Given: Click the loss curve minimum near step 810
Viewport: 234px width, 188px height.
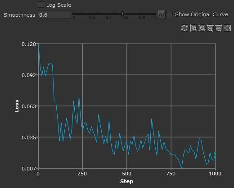Looking at the screenshot, I should tap(182, 167).
